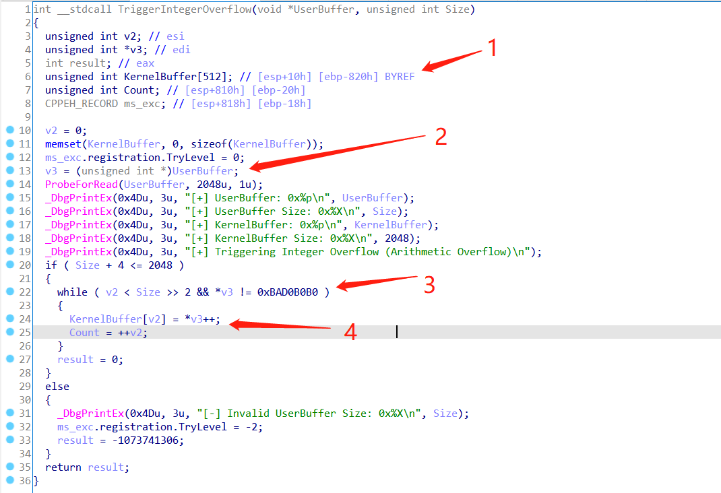Click the 0xBAD0B0B0 constant

pos(287,292)
